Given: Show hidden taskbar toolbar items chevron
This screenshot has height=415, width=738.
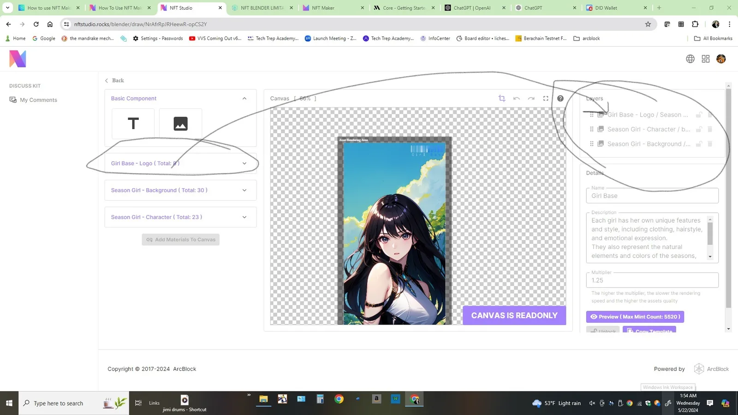Looking at the screenshot, I should pyautogui.click(x=249, y=395).
